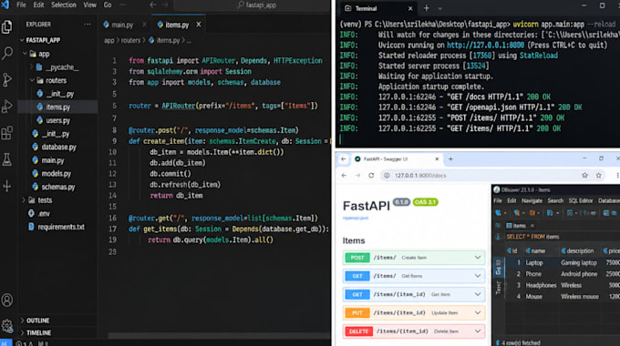Click the horizontal scrollbar of the editor

point(220,336)
